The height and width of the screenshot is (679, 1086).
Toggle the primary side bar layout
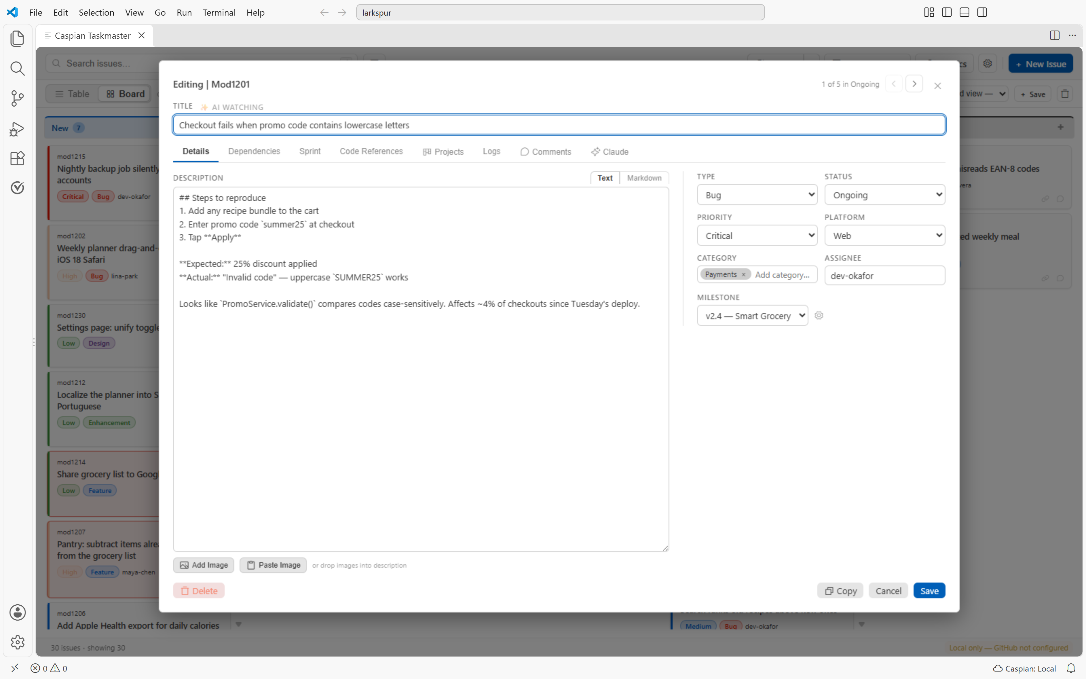pos(947,13)
